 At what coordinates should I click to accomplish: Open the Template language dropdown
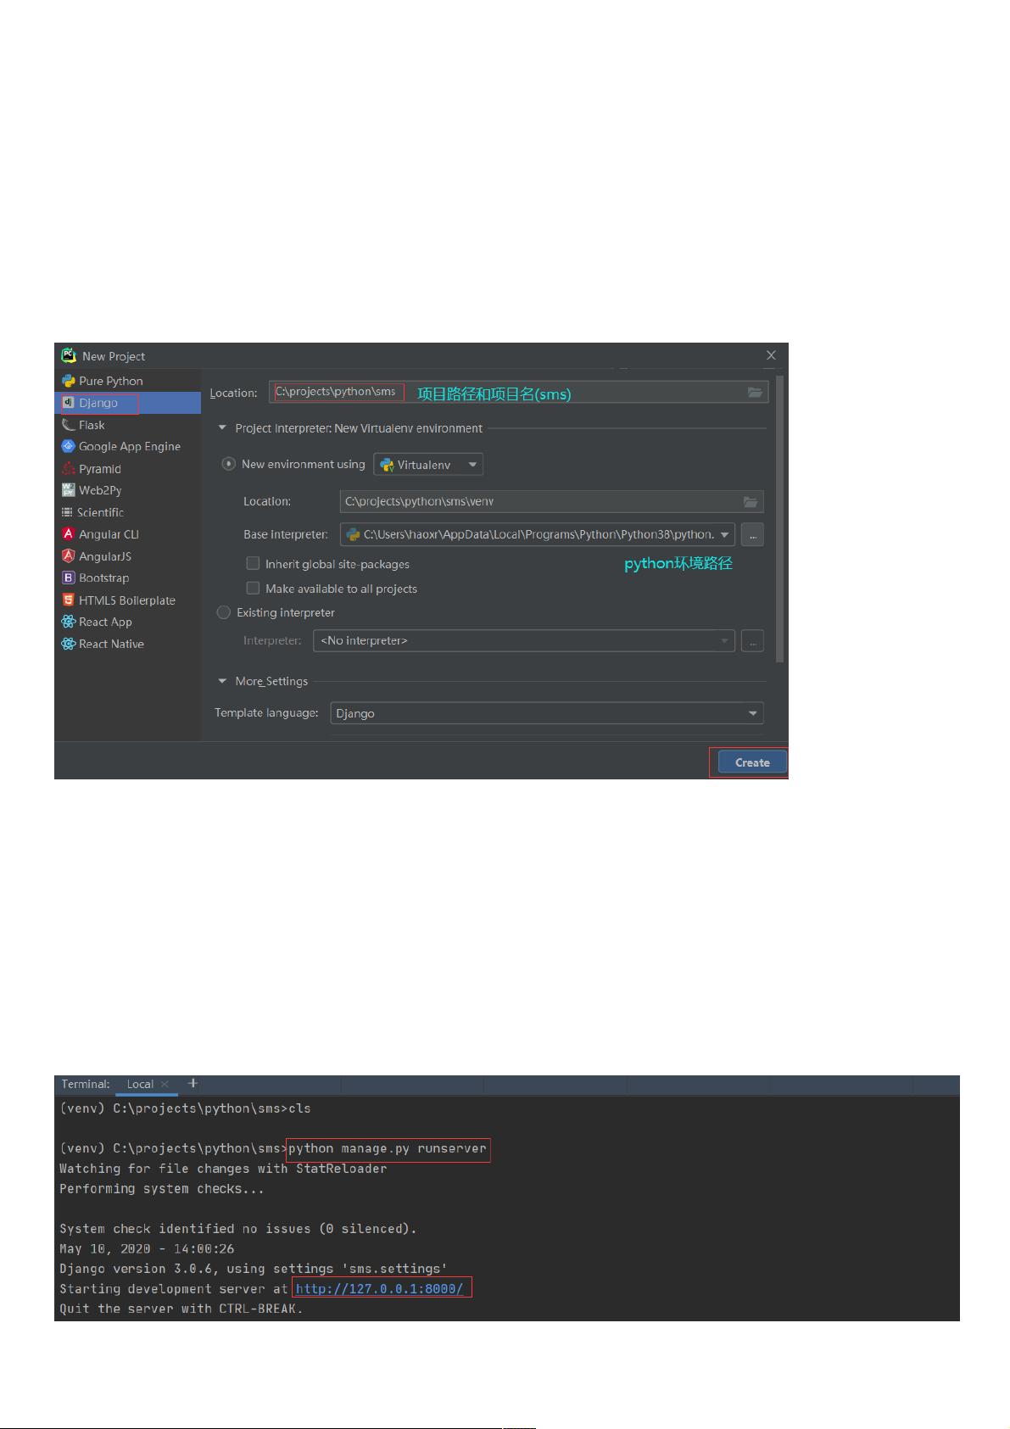click(x=546, y=713)
